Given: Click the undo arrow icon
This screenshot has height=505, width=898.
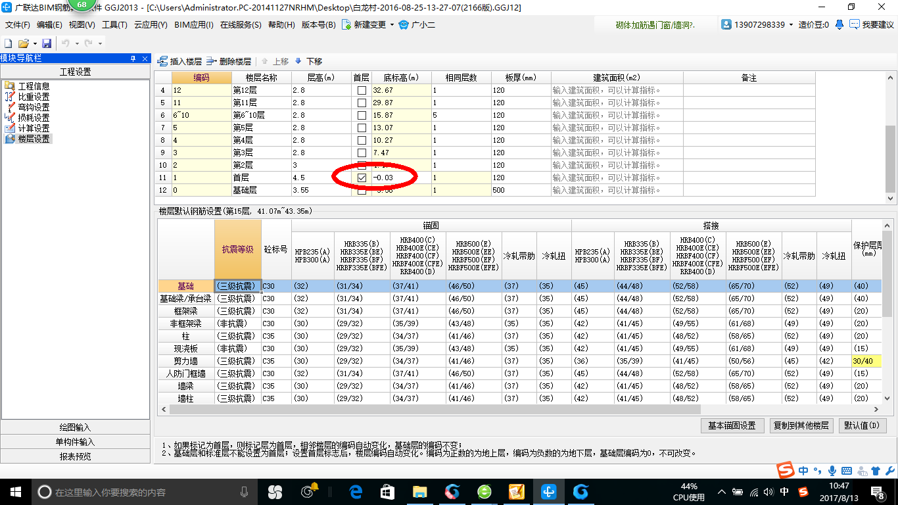Looking at the screenshot, I should [66, 43].
